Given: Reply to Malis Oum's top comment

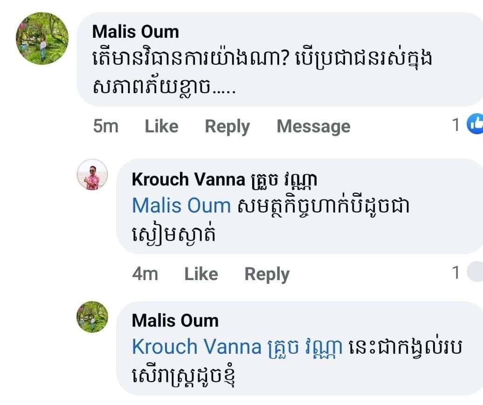Looking at the screenshot, I should [x=227, y=126].
